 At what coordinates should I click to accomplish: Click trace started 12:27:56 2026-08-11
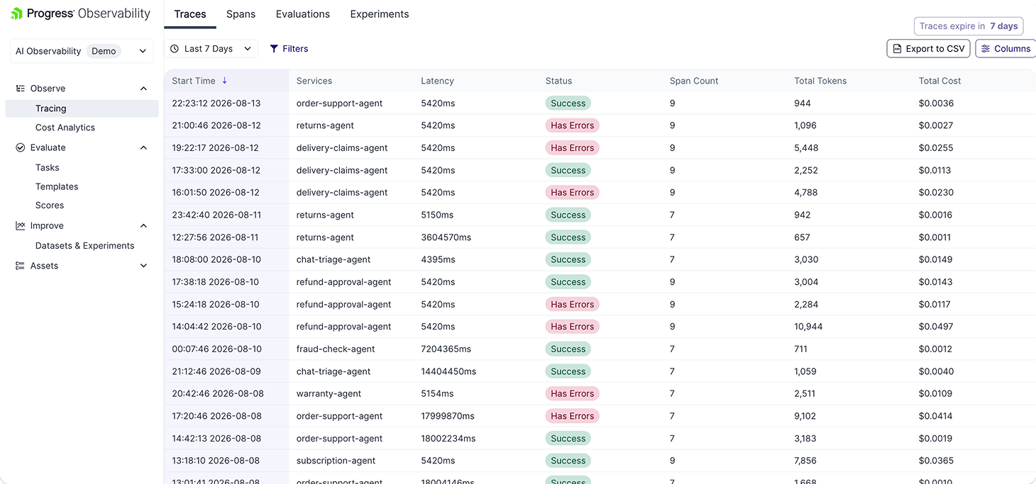(215, 237)
